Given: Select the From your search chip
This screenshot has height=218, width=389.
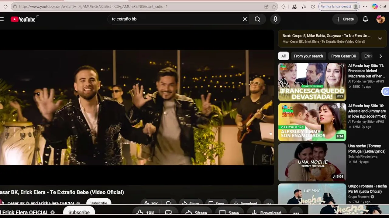Looking at the screenshot, I should point(308,56).
